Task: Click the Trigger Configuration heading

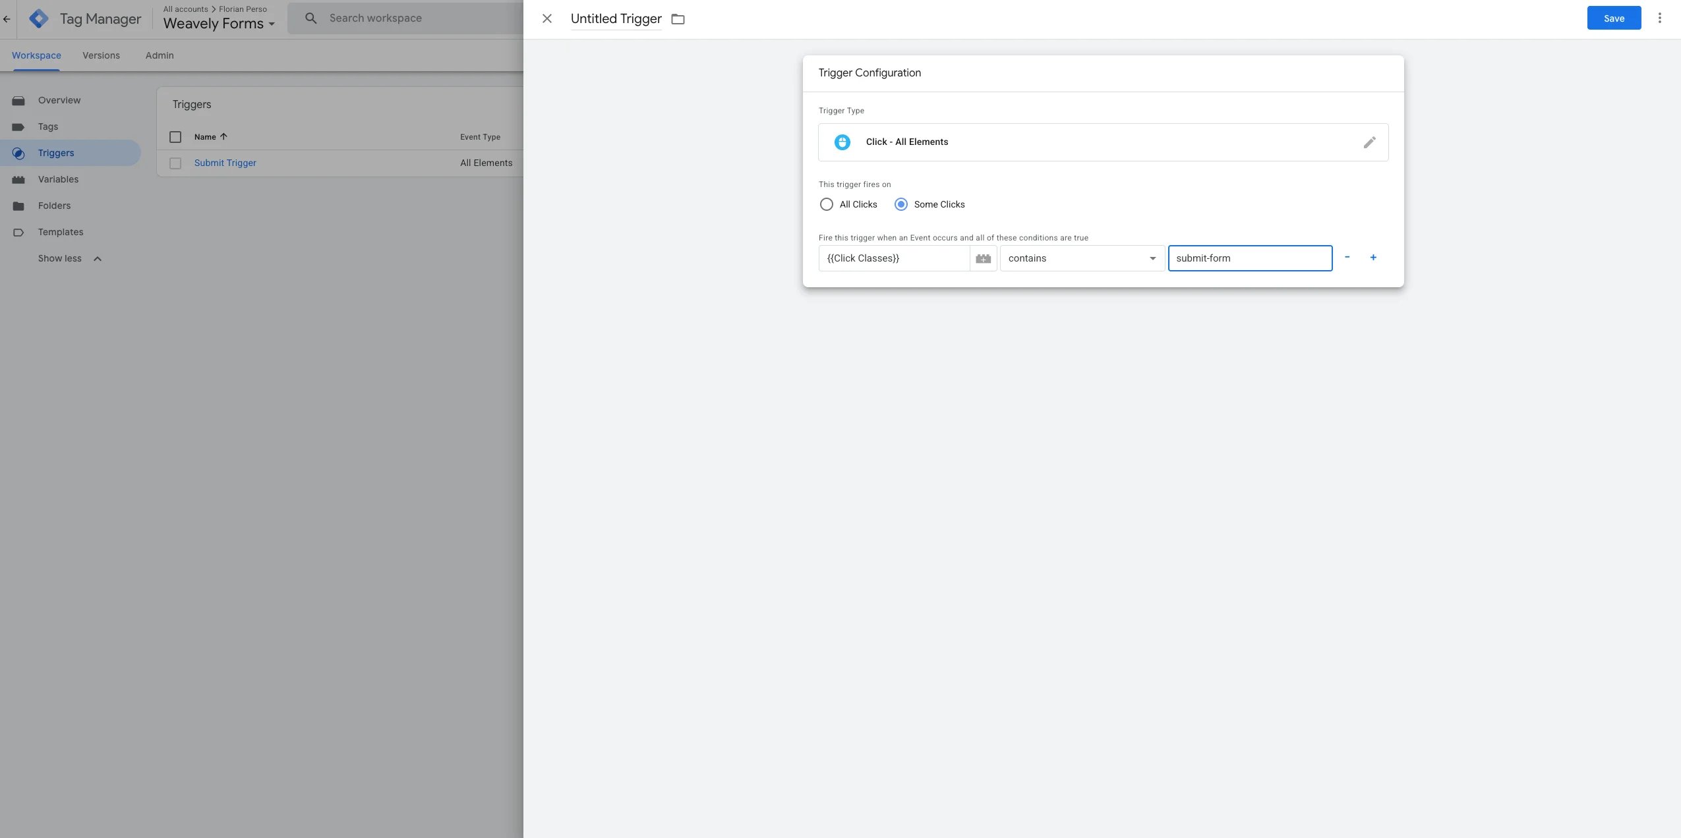Action: click(870, 72)
